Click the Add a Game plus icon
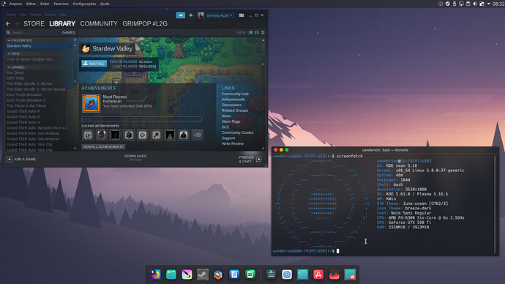This screenshot has height=284, width=505. (10, 159)
